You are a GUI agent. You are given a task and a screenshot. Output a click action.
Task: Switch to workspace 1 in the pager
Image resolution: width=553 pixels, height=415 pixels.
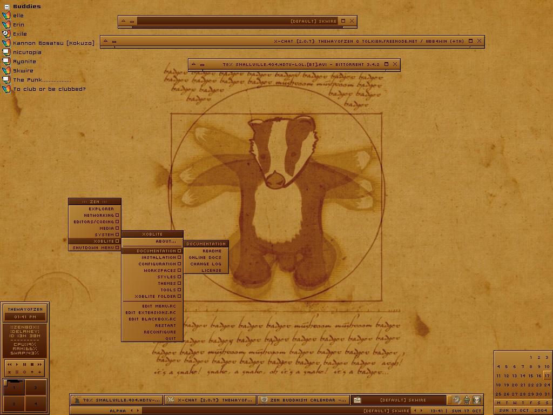tap(14, 387)
